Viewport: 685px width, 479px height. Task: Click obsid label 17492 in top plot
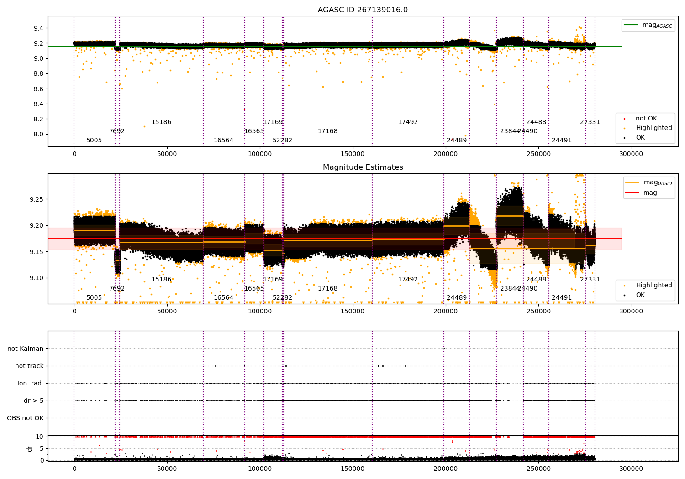[x=408, y=122]
